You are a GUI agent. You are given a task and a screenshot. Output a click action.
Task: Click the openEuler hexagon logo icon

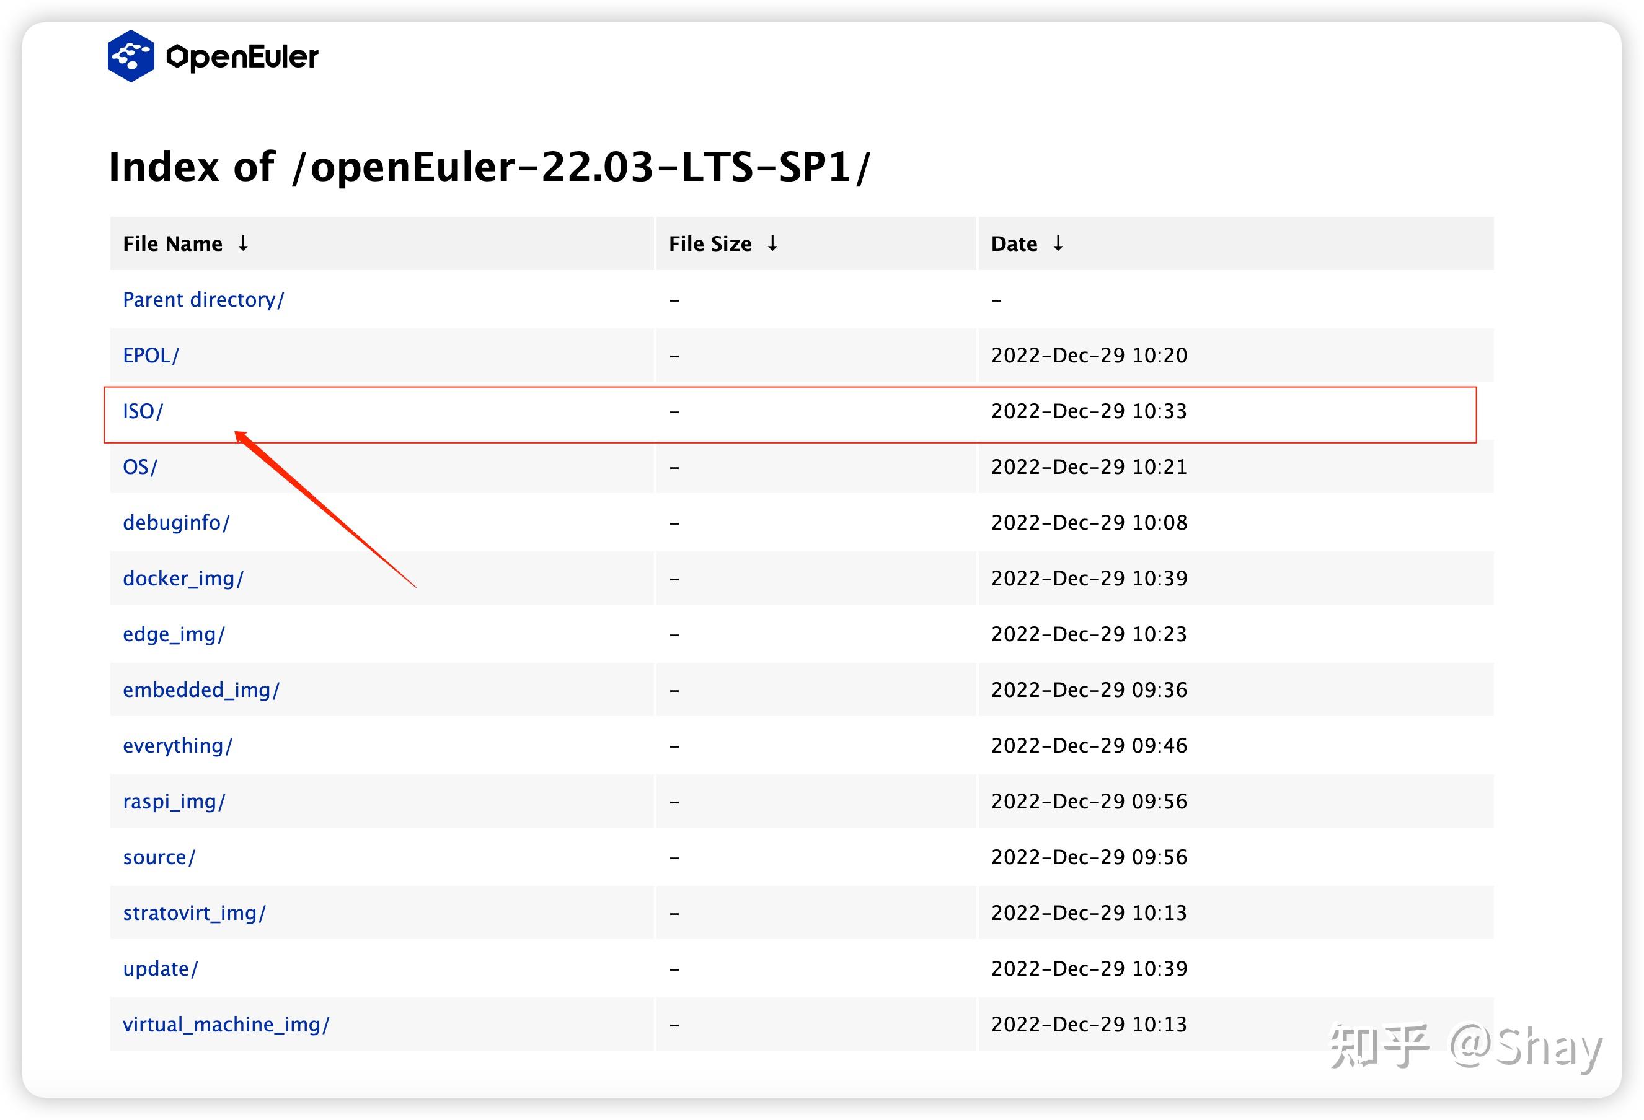pyautogui.click(x=131, y=56)
